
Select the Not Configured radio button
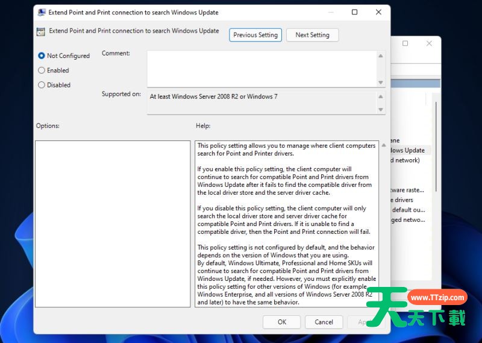[x=41, y=55]
